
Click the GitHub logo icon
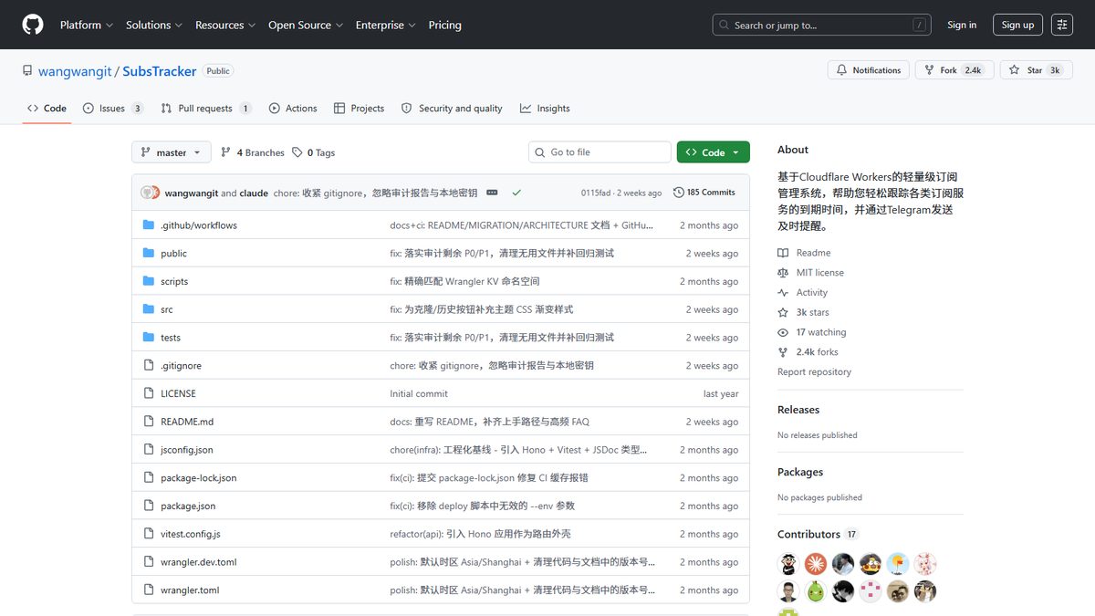coord(33,25)
